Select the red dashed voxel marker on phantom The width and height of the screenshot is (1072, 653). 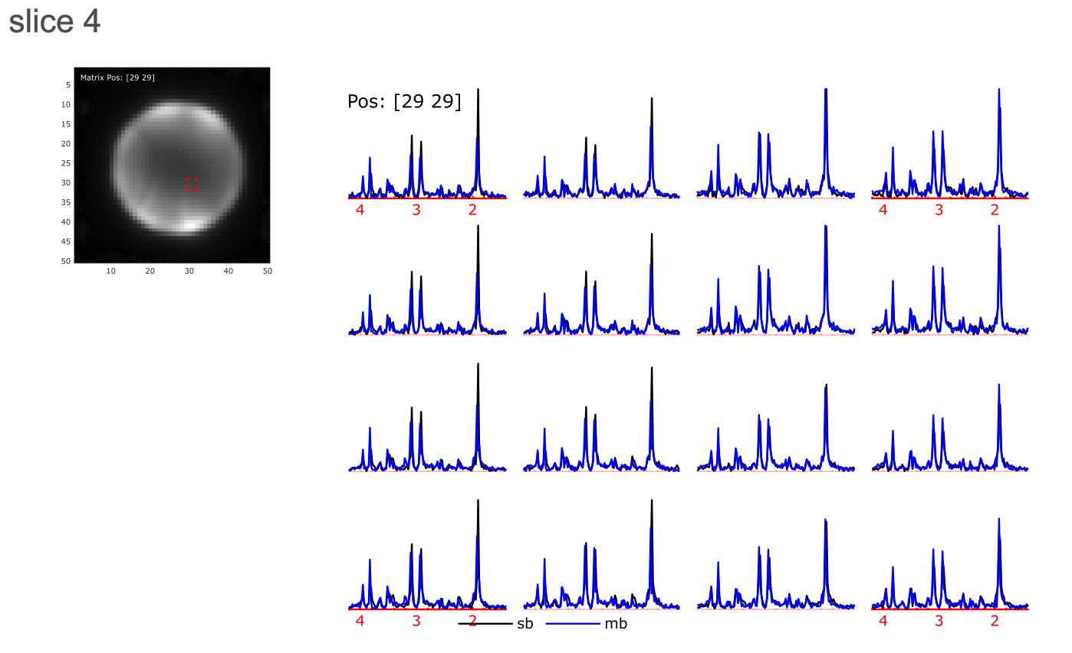[192, 184]
